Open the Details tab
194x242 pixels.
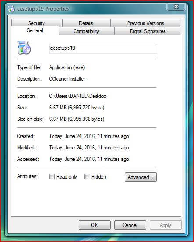(x=86, y=23)
